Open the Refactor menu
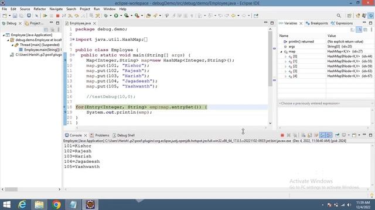 pyautogui.click(x=40, y=9)
